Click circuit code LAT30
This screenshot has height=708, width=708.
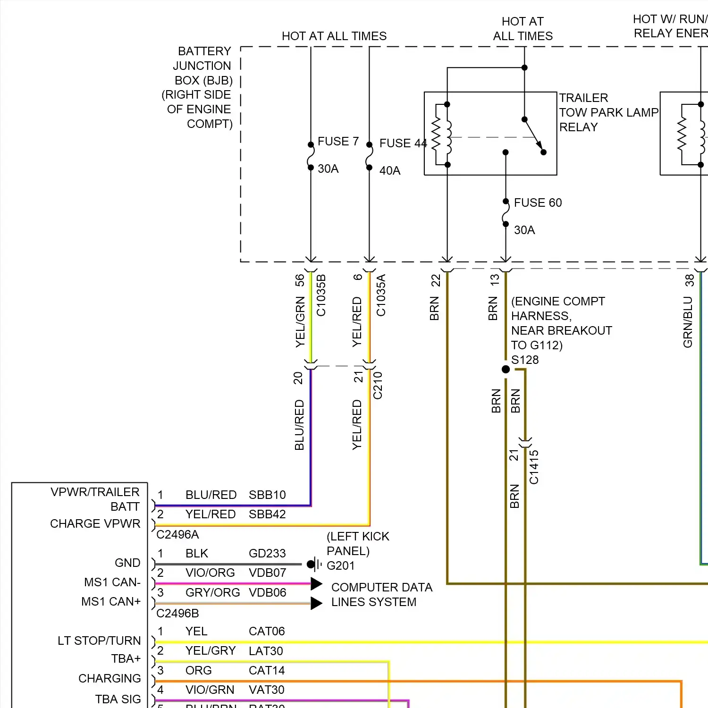(266, 651)
